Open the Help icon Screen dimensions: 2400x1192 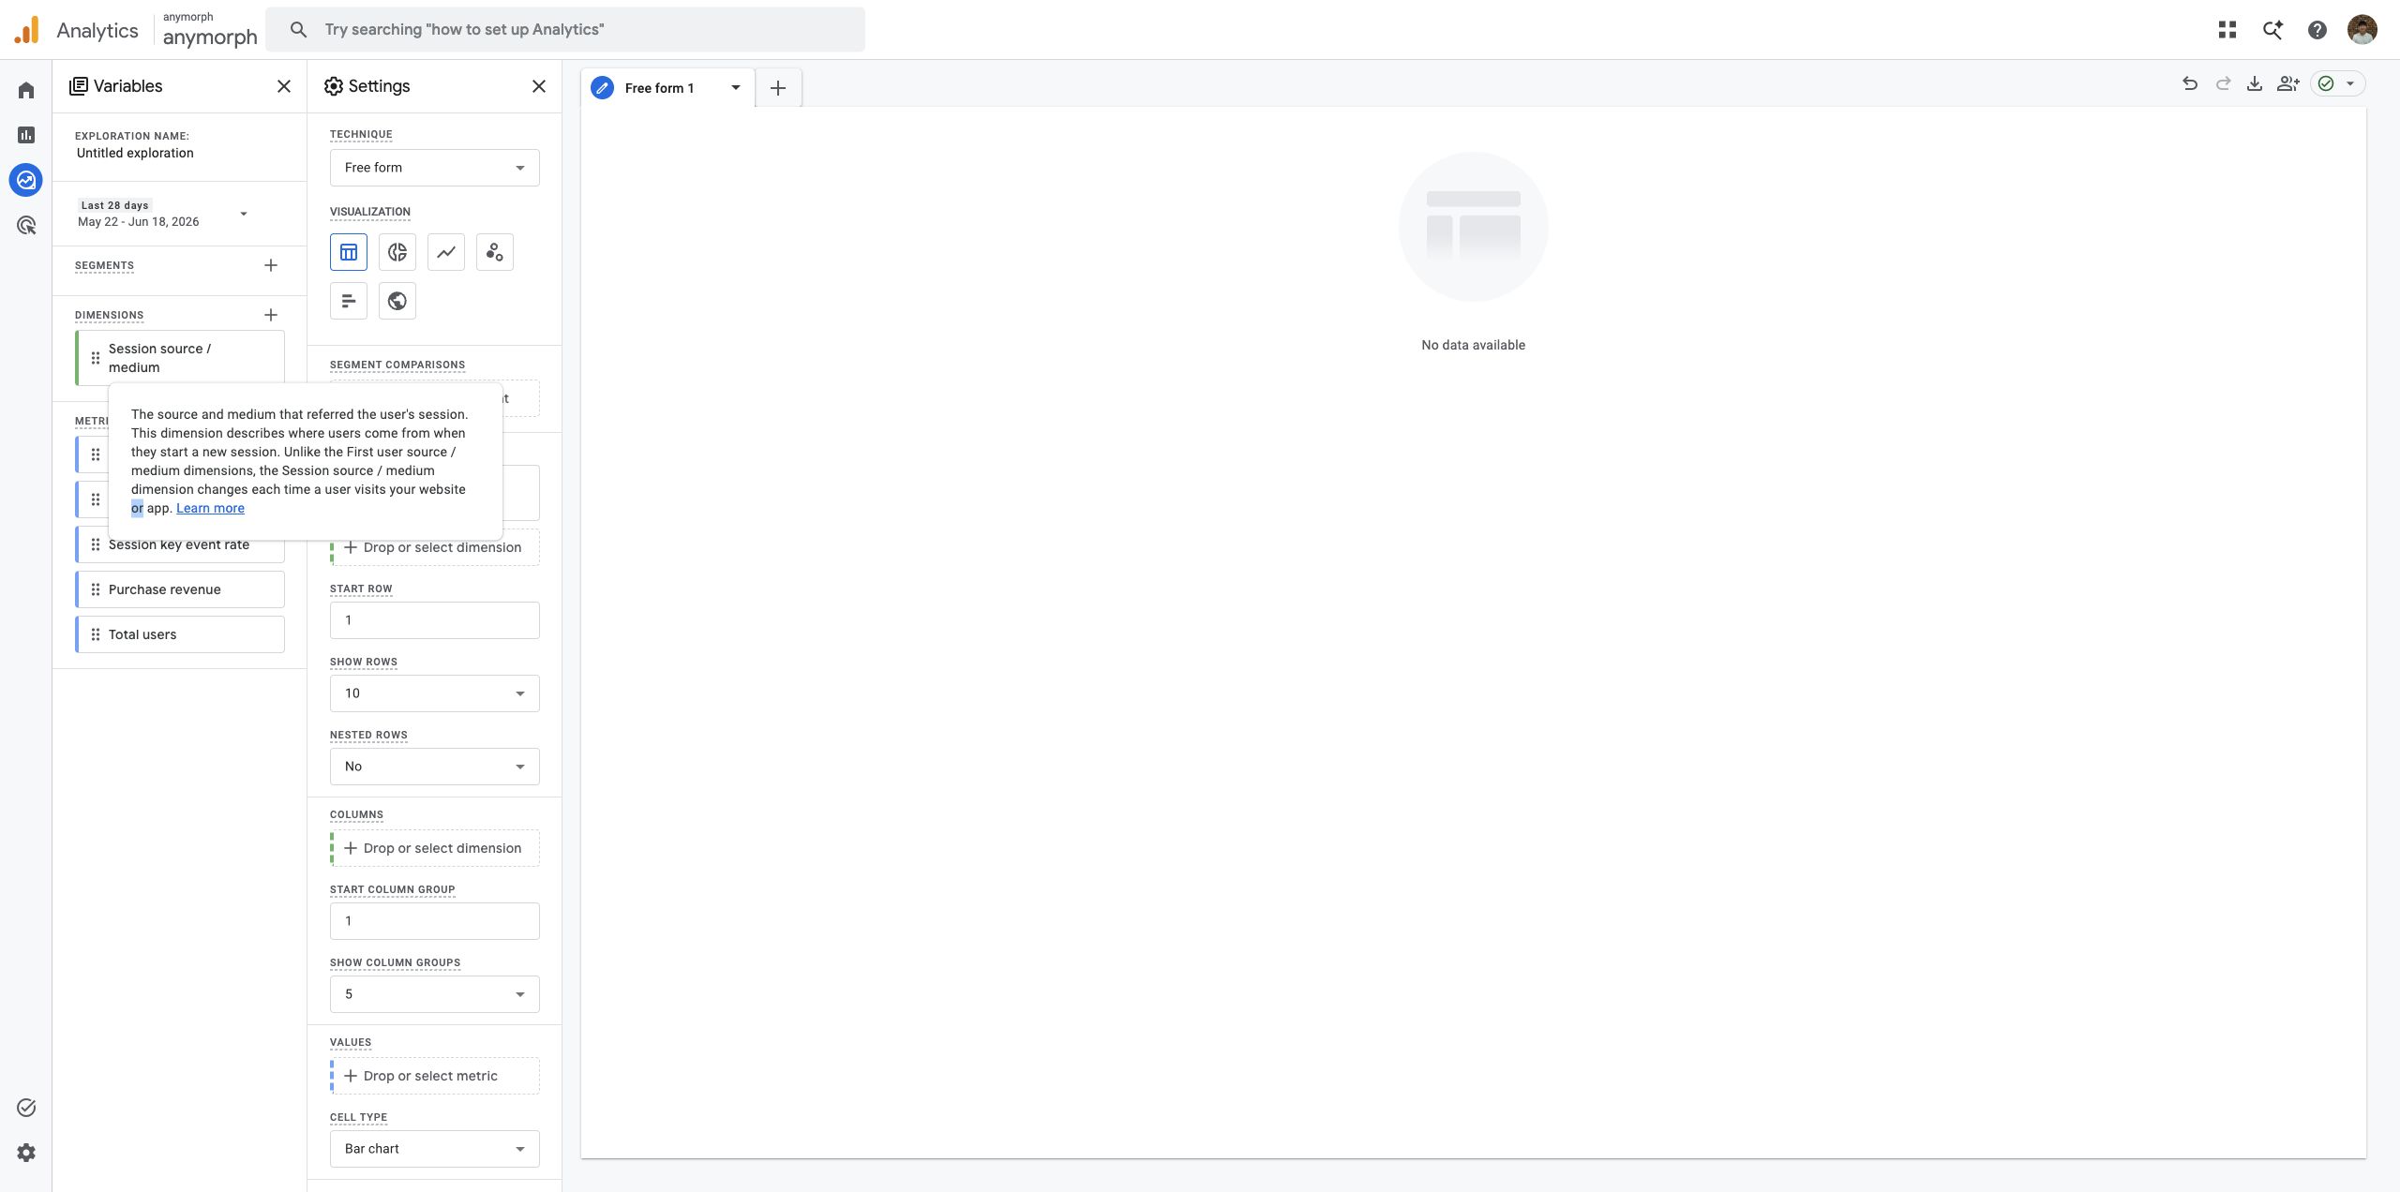click(2317, 30)
